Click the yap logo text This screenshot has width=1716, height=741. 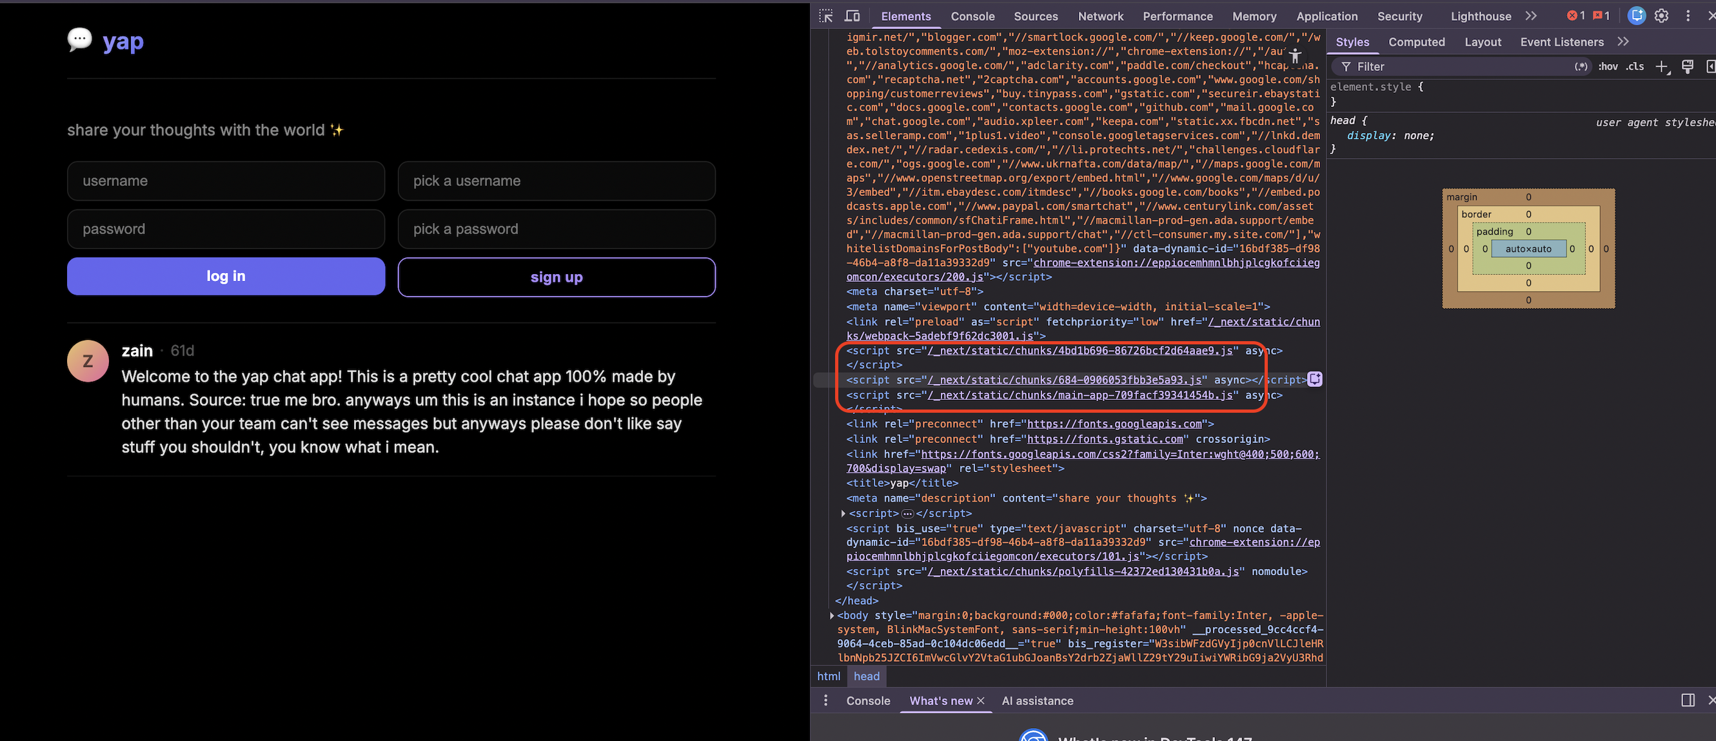coord(123,41)
